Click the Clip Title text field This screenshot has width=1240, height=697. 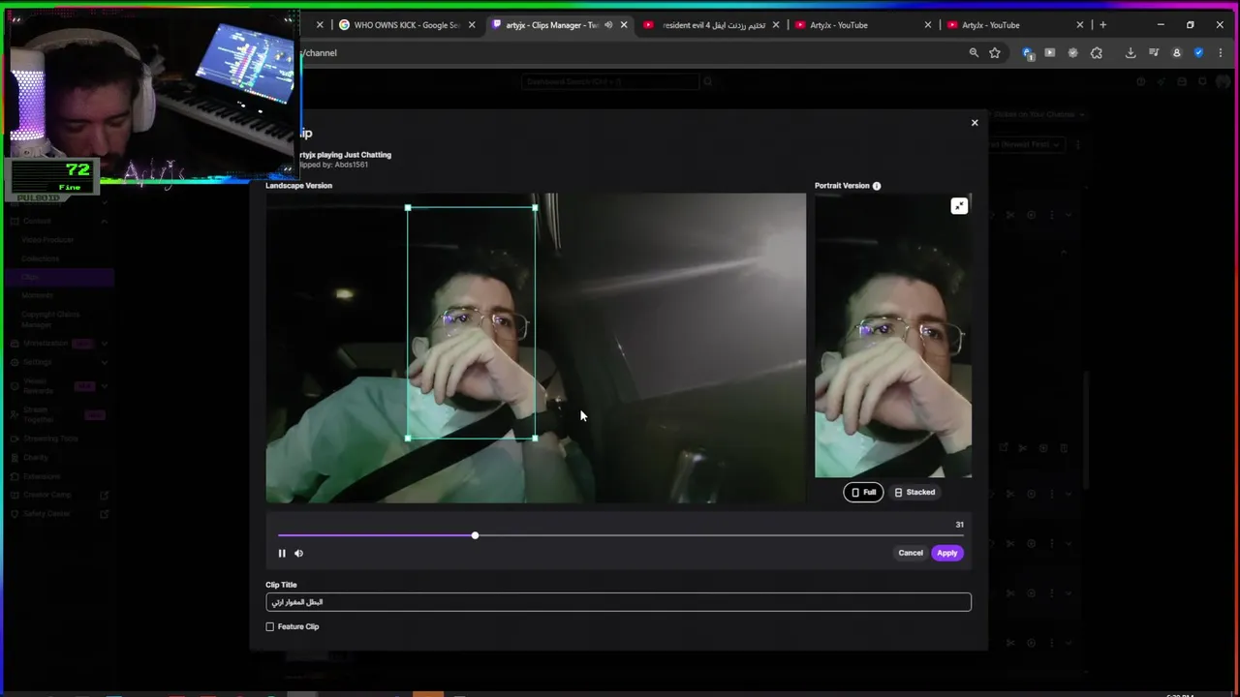(618, 602)
